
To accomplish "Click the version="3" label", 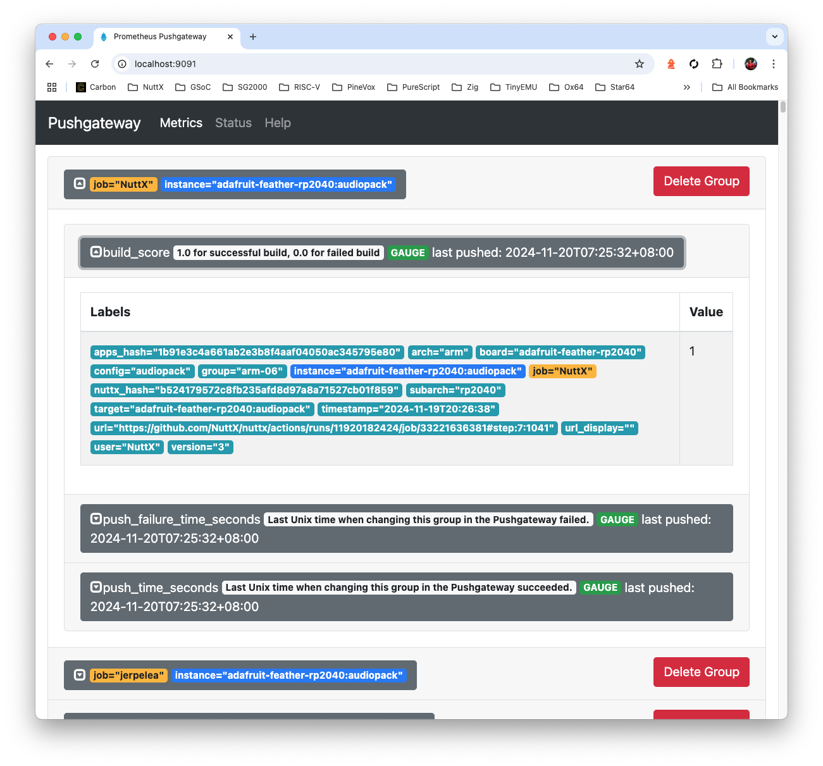I will (201, 447).
